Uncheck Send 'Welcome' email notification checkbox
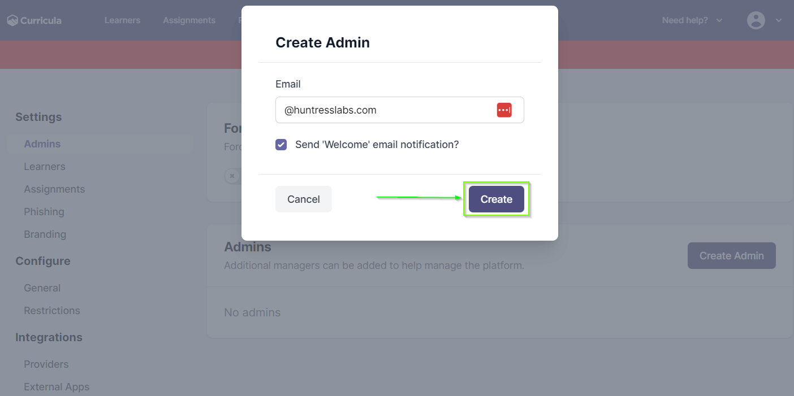The height and width of the screenshot is (396, 794). tap(281, 145)
